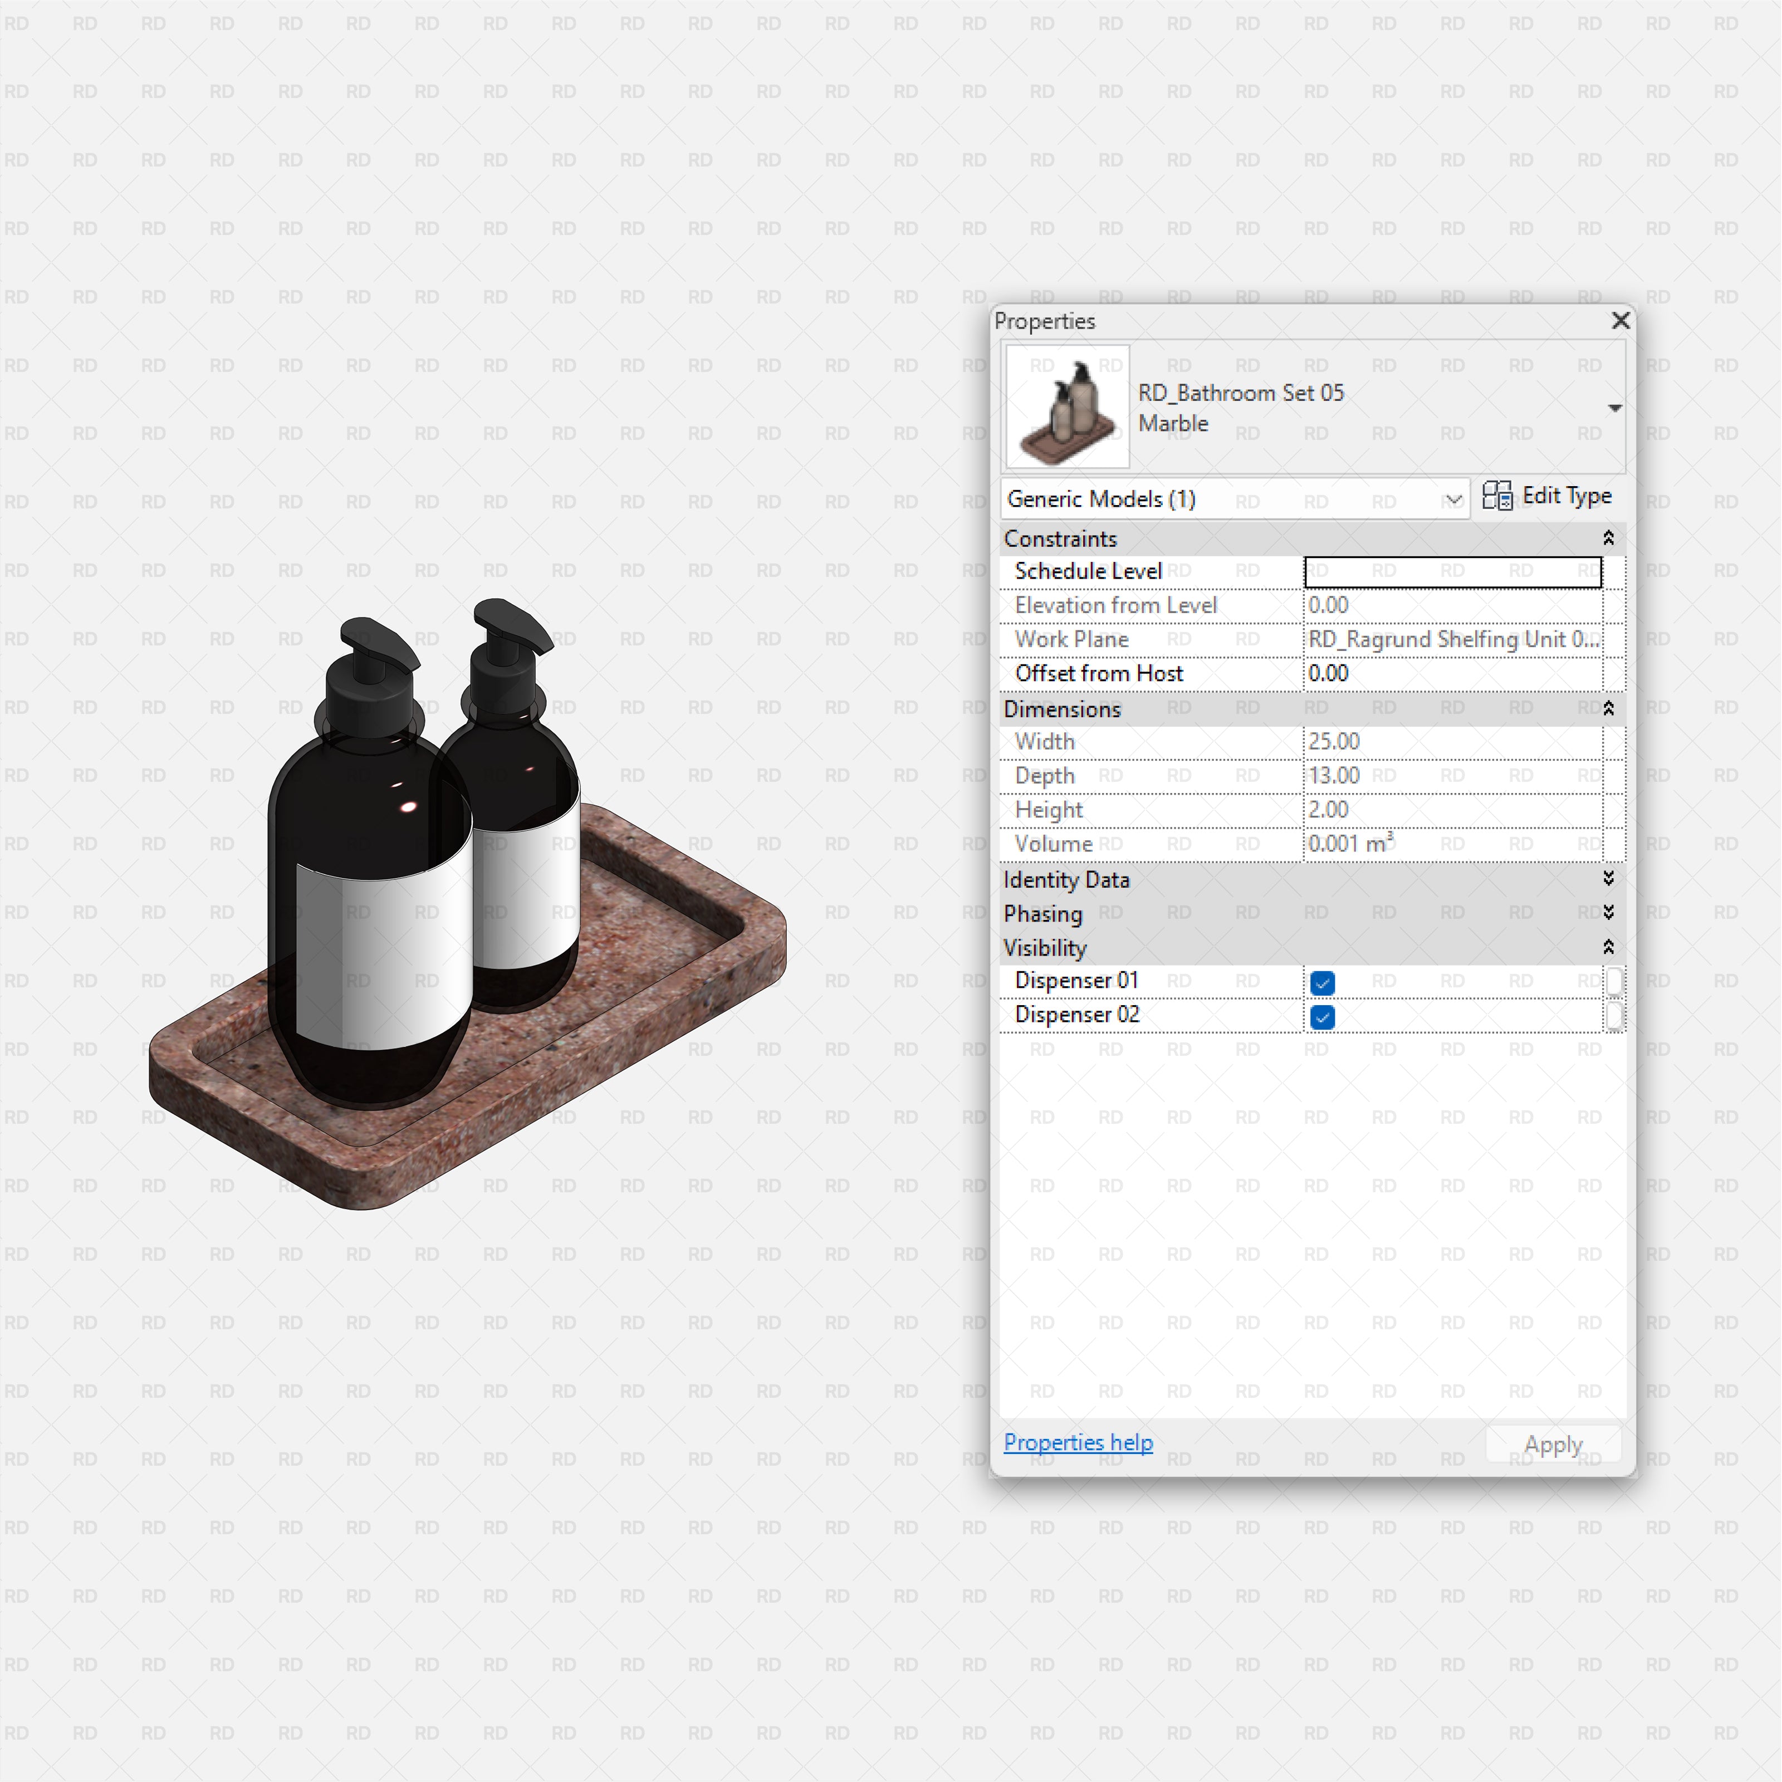
Task: Open the Generic Models filter dropdown
Action: [1455, 499]
